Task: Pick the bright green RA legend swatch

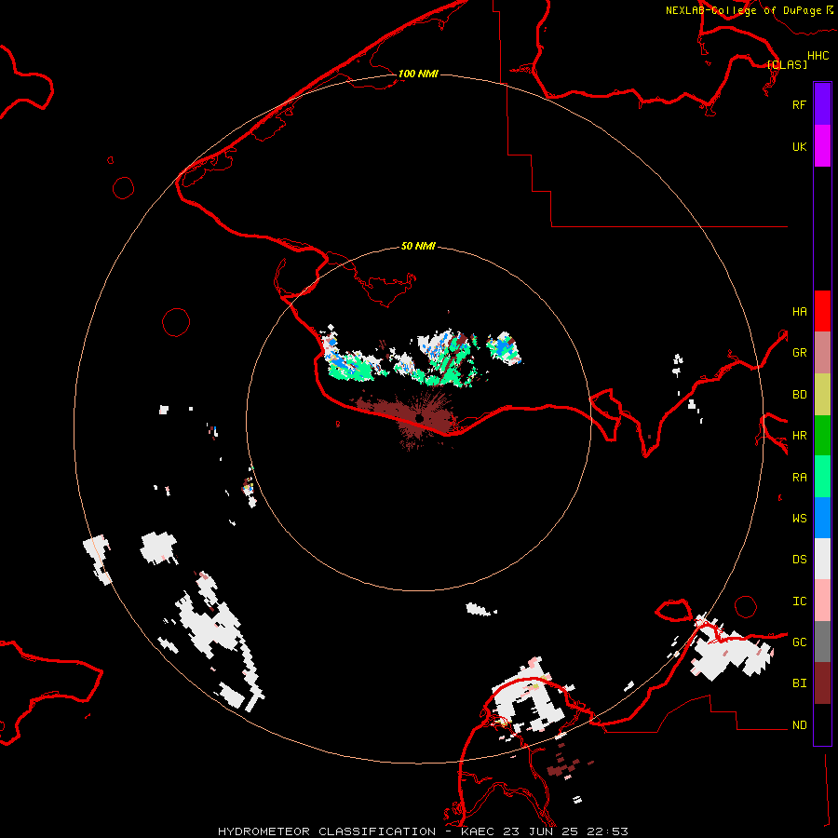Action: click(822, 477)
